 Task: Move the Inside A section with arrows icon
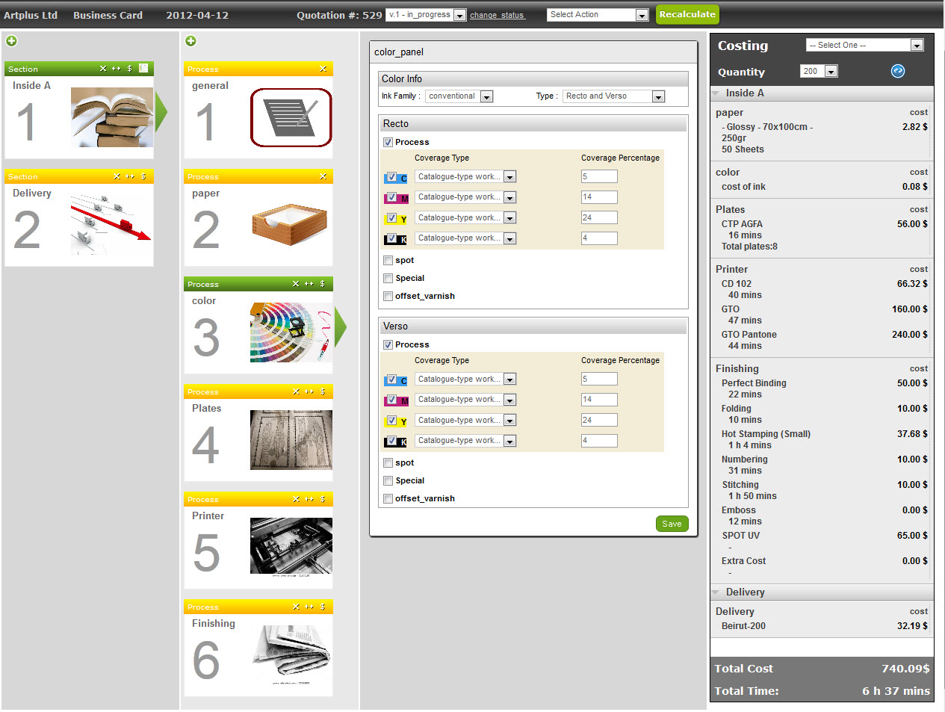click(116, 69)
